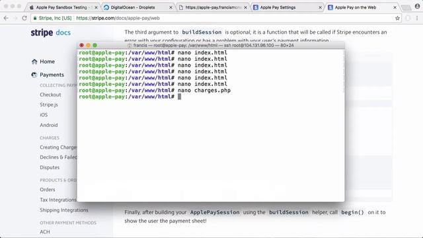Viewport: 423px width, 238px height.
Task: Open the ACH docs link
Action: click(45, 232)
